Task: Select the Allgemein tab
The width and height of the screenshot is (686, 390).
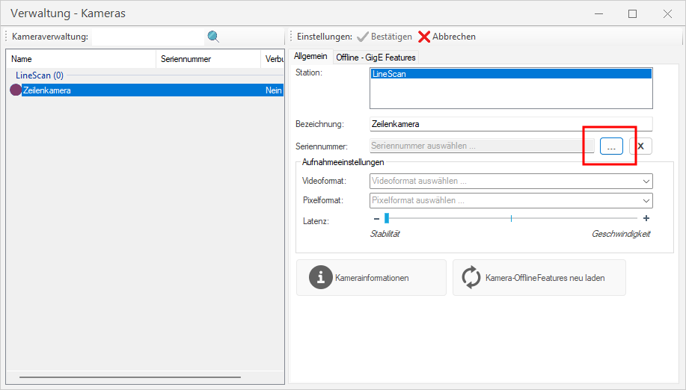Action: point(310,57)
